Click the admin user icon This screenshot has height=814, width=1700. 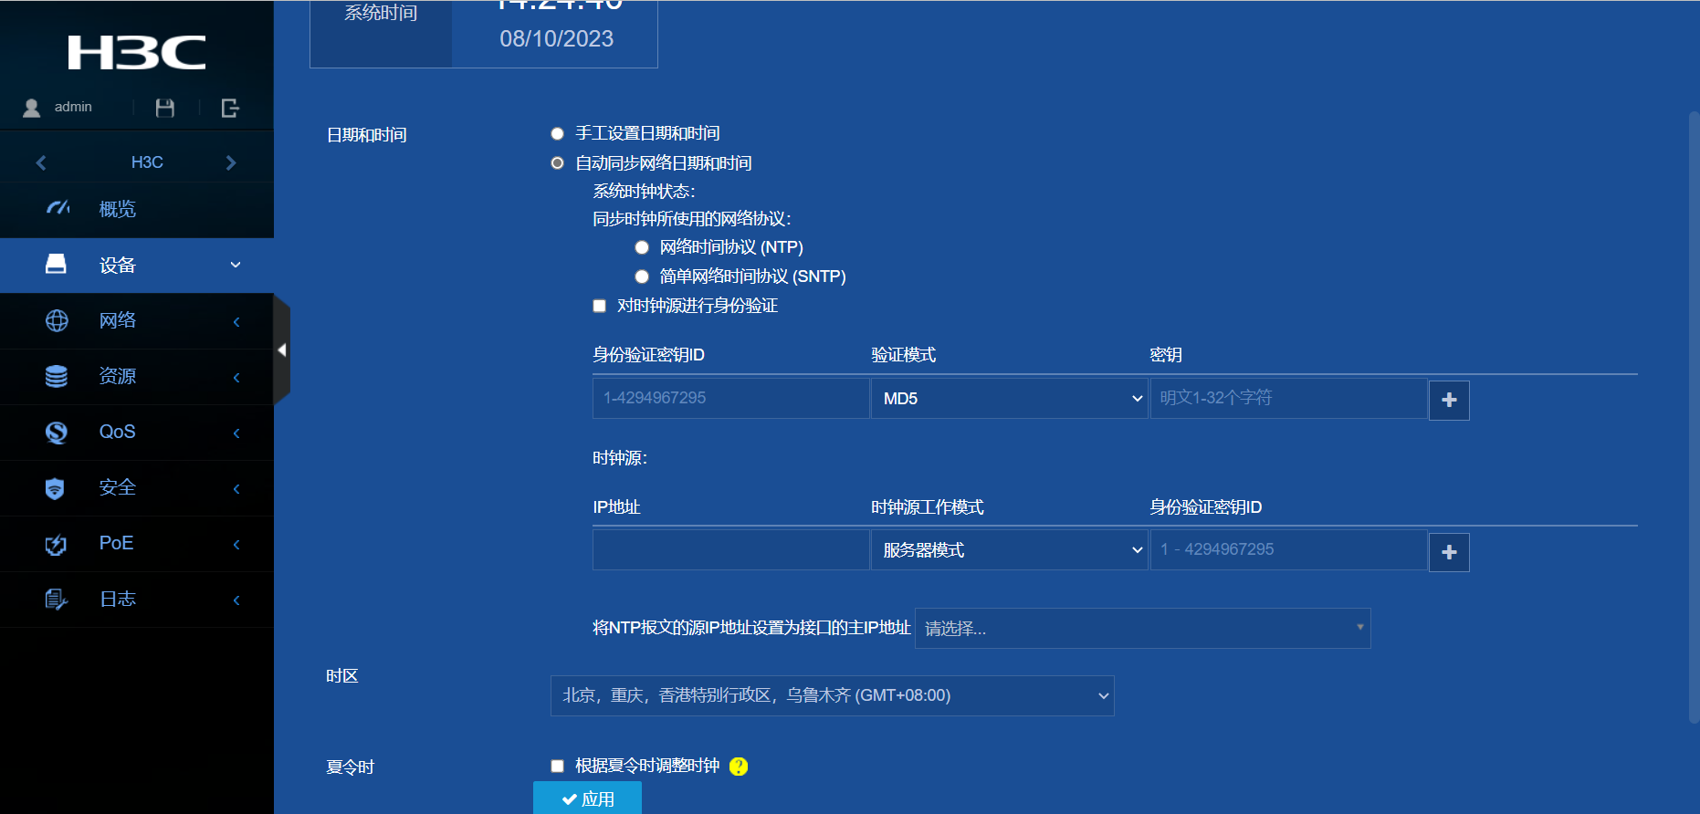pyautogui.click(x=32, y=108)
